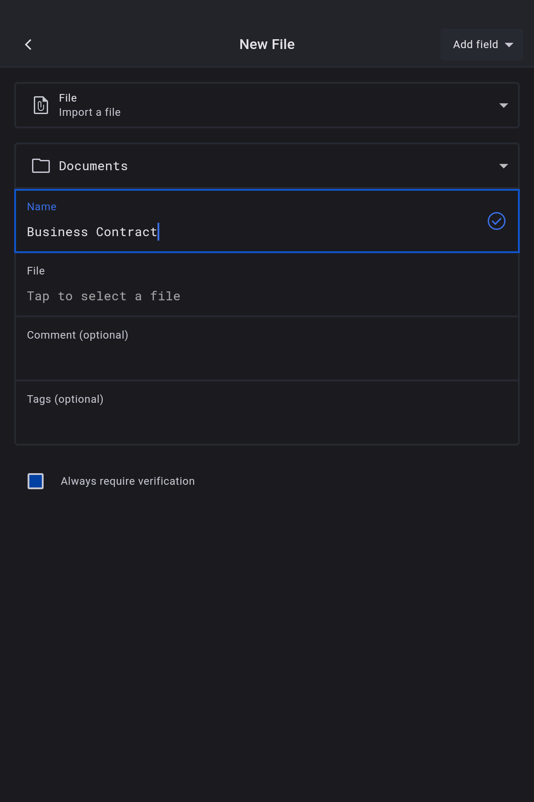534x802 pixels.
Task: Open the Add field dropdown arrow
Action: coord(509,45)
